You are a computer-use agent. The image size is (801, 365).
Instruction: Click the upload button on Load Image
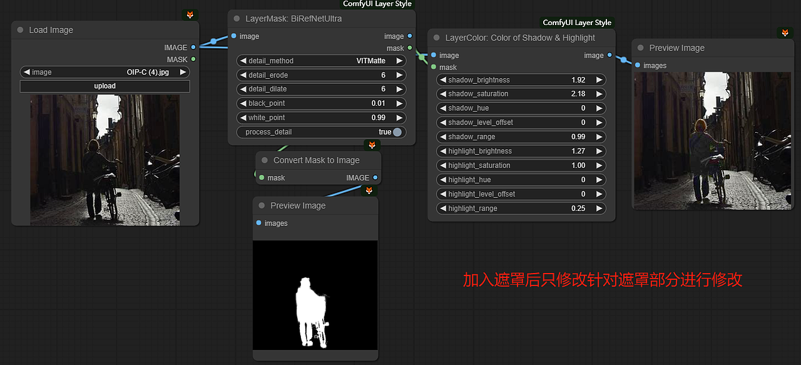[x=105, y=86]
